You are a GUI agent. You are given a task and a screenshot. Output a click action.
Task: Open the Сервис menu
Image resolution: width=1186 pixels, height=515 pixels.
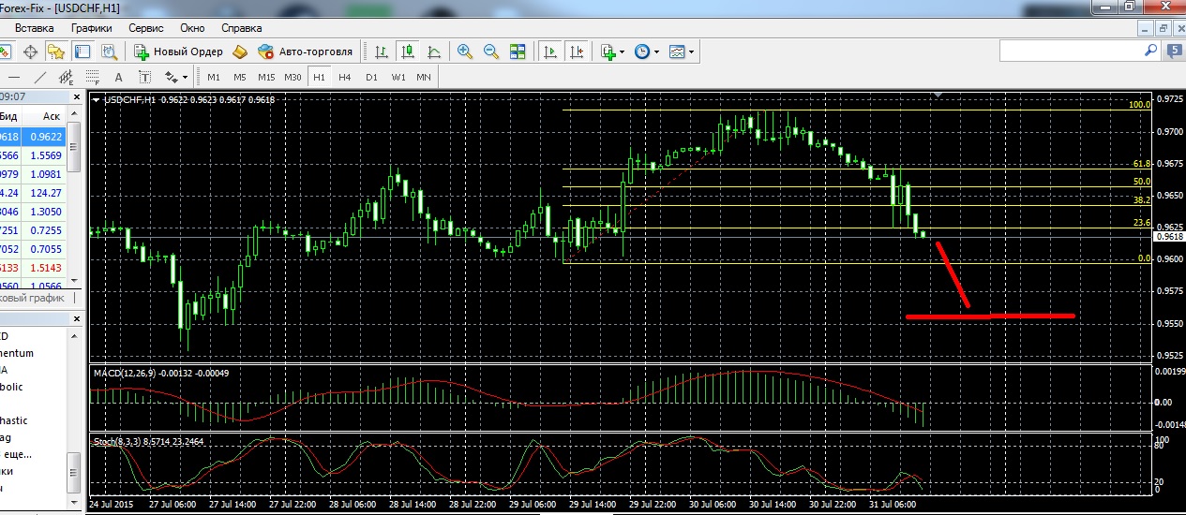coord(145,28)
